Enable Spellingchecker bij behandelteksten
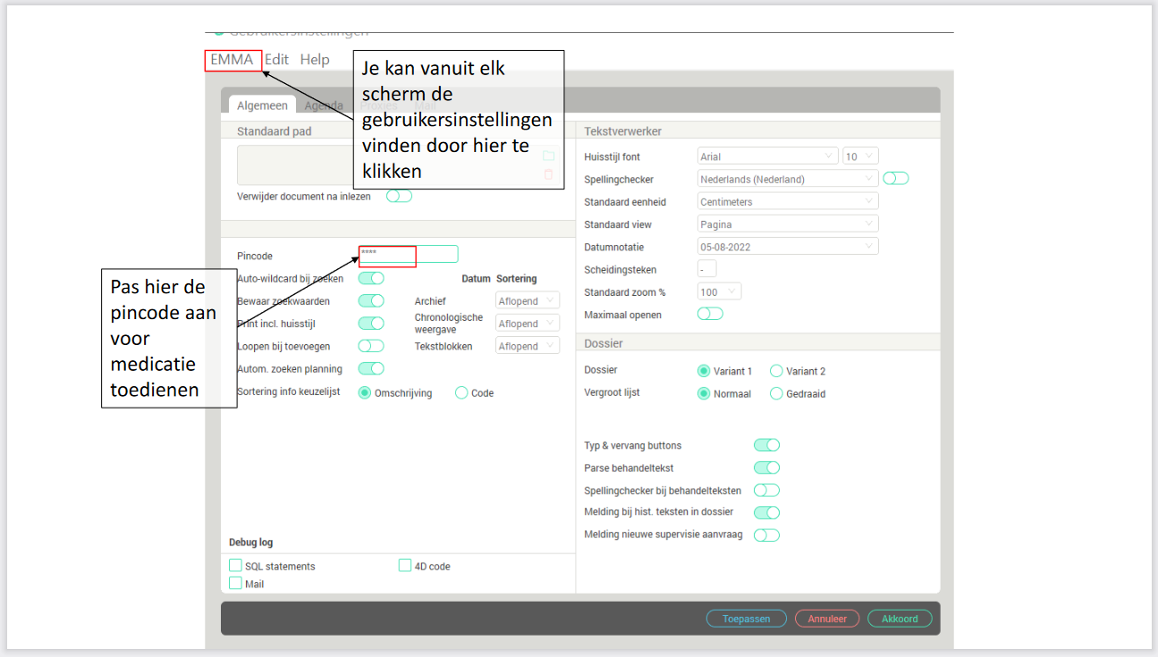This screenshot has width=1158, height=657. [x=766, y=490]
